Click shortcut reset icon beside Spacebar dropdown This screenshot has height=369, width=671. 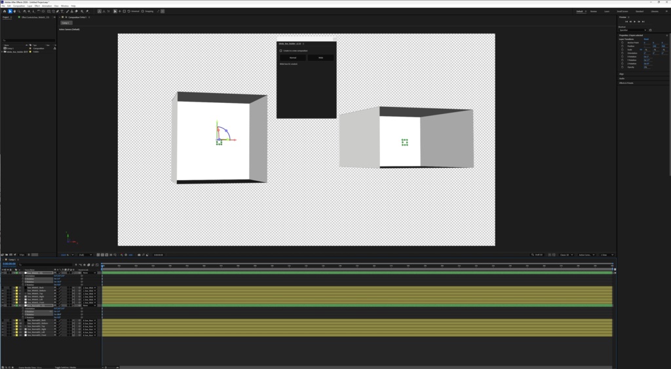pyautogui.click(x=650, y=30)
